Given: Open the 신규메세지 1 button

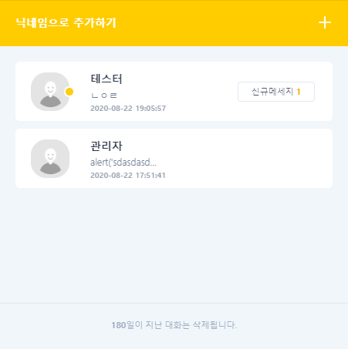Looking at the screenshot, I should 276,92.
